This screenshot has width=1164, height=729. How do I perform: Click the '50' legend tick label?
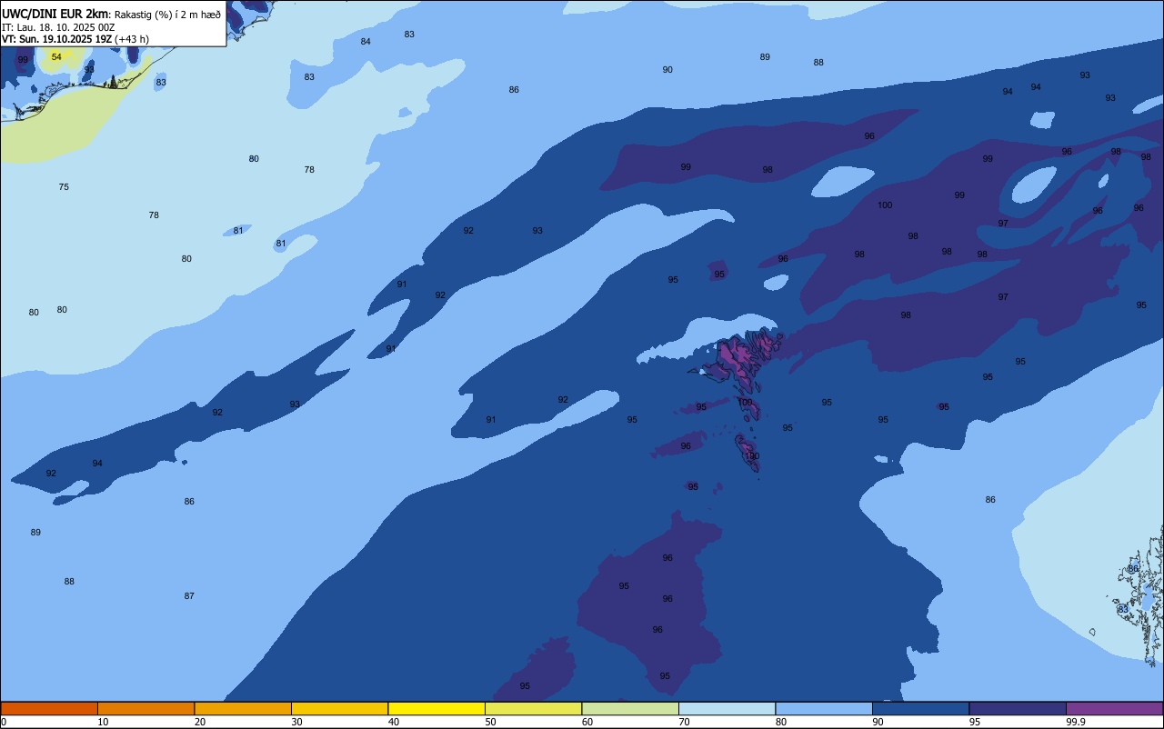point(490,722)
